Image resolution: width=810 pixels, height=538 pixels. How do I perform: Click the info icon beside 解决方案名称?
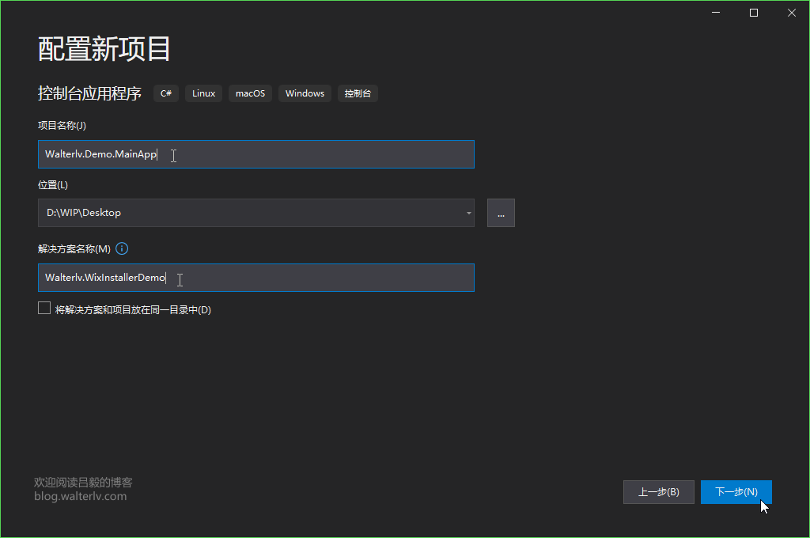[x=122, y=248]
